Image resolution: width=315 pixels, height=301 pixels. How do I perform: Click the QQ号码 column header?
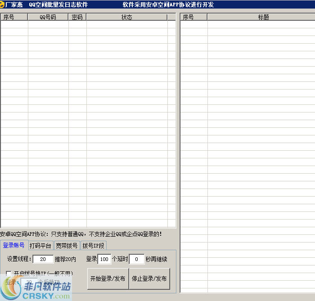pos(48,17)
